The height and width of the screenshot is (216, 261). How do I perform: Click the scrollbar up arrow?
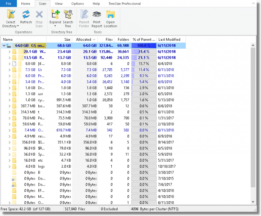tap(253, 45)
